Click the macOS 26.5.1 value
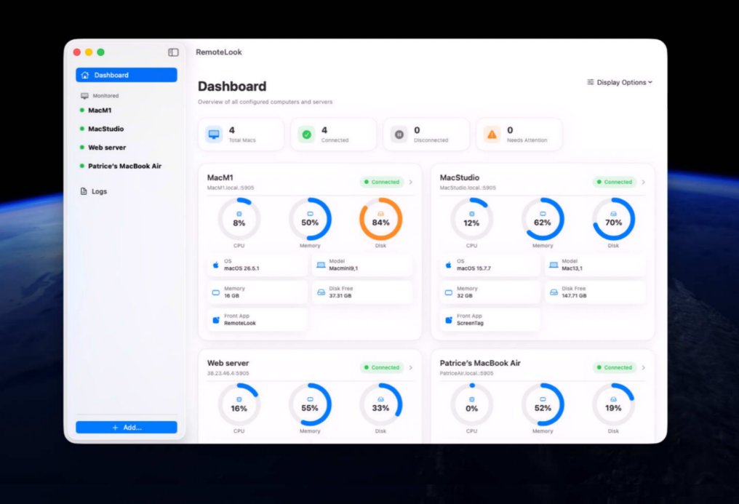This screenshot has height=504, width=739. coord(241,268)
